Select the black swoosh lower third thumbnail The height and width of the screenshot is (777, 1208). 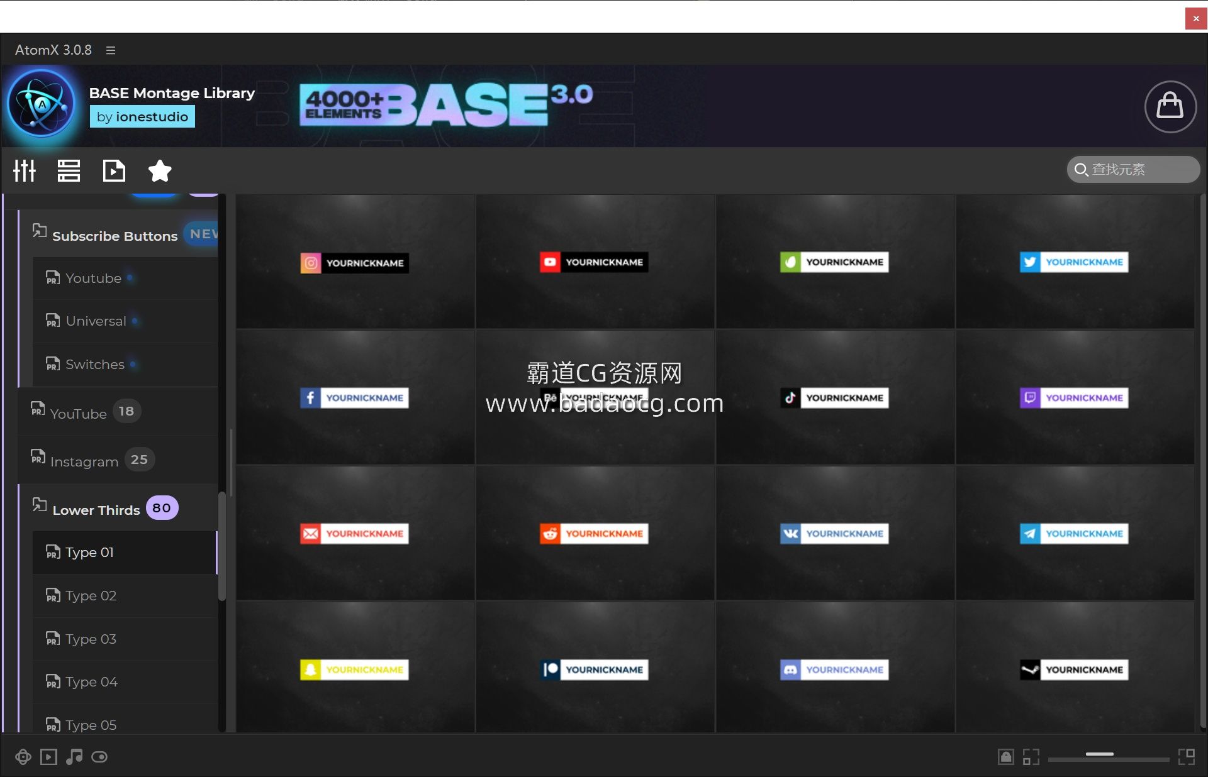click(x=1075, y=668)
